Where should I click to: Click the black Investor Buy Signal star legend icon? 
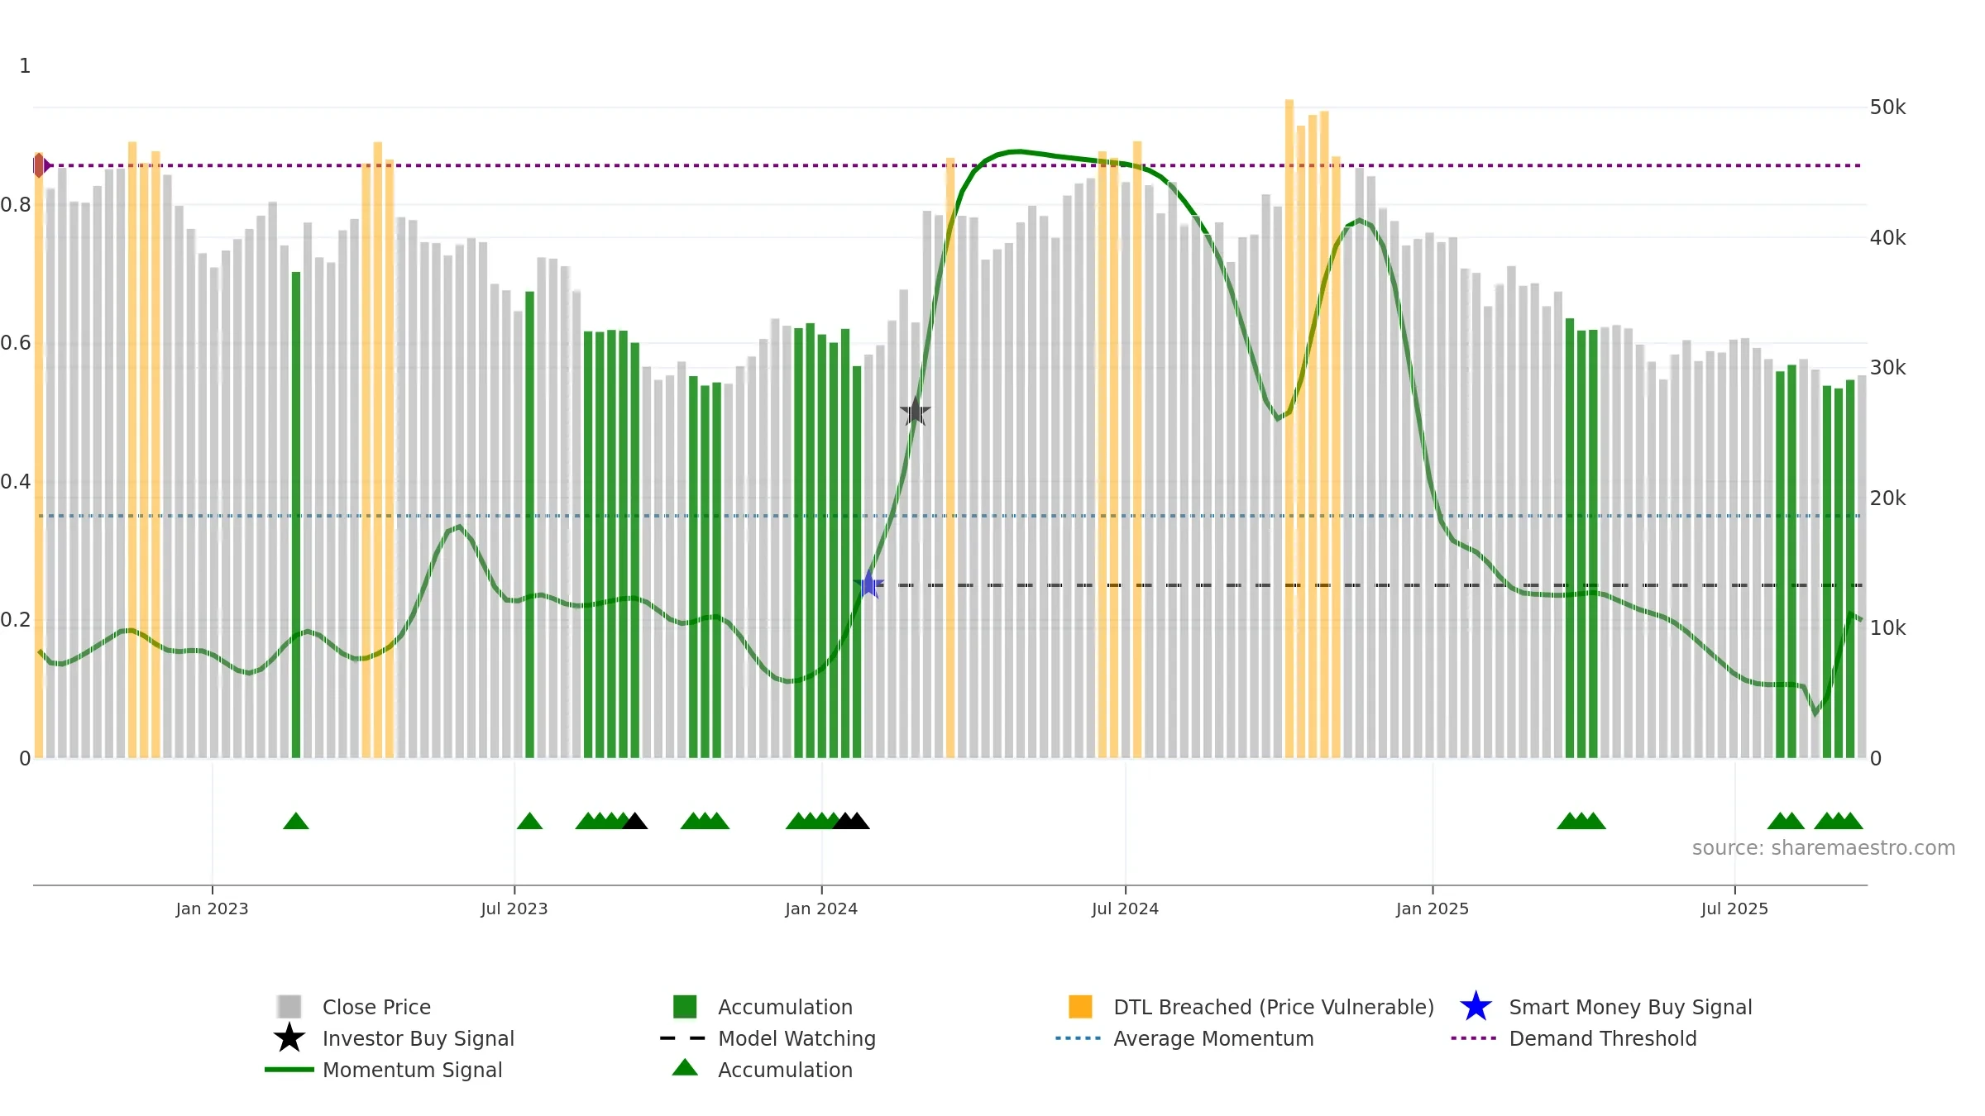point(289,1038)
